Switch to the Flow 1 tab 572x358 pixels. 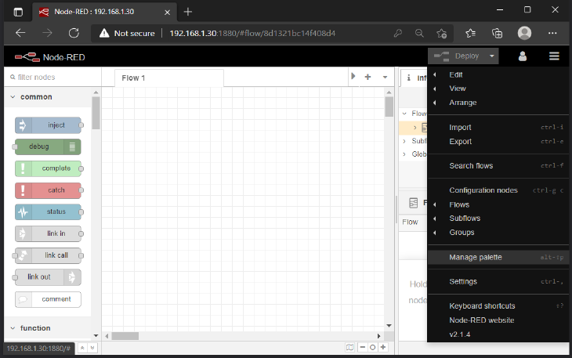(x=169, y=78)
